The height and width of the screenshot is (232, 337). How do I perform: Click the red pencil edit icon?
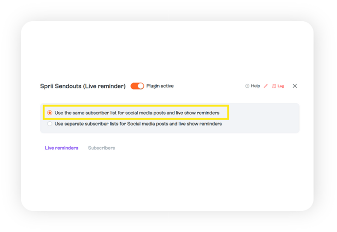(265, 86)
